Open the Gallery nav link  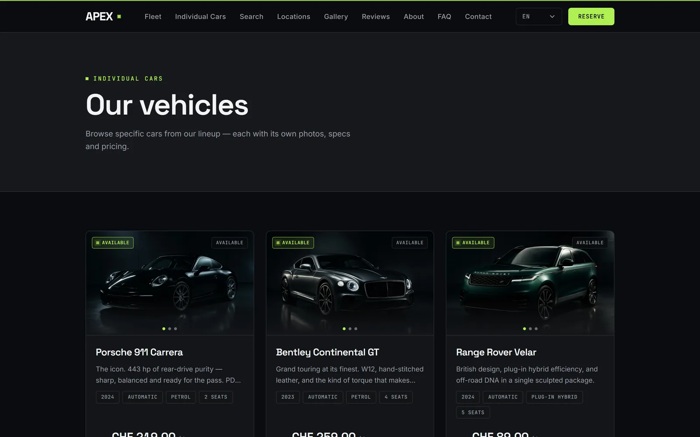[x=336, y=17]
